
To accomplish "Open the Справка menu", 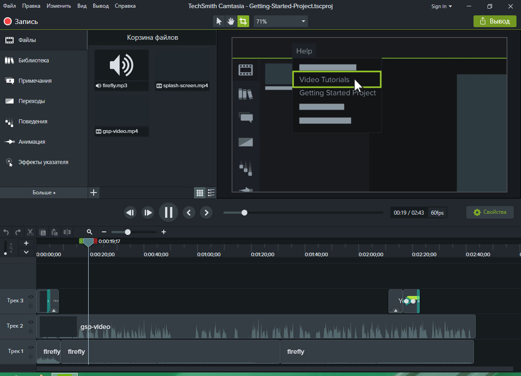I will [x=125, y=6].
